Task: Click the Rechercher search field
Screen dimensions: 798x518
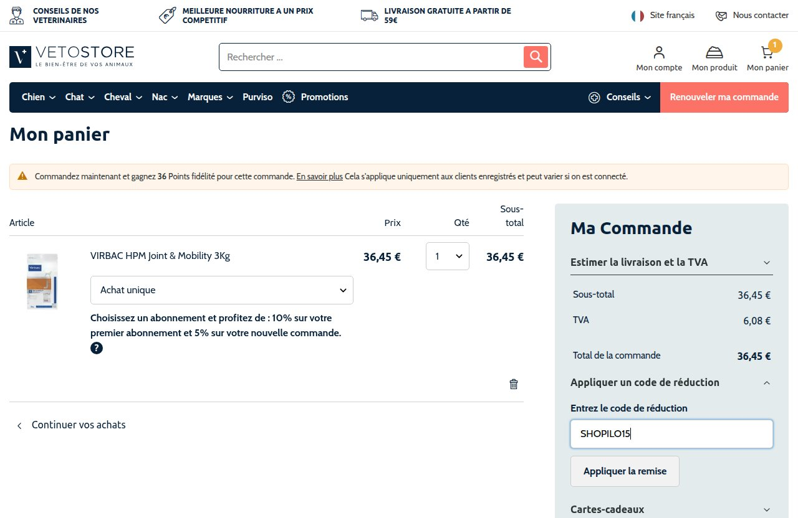Action: 372,57
